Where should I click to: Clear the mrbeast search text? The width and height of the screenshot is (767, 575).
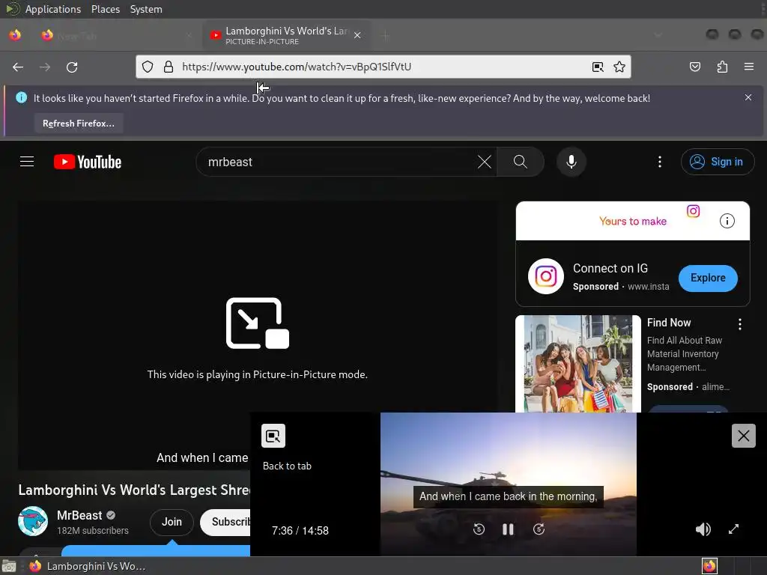click(485, 162)
